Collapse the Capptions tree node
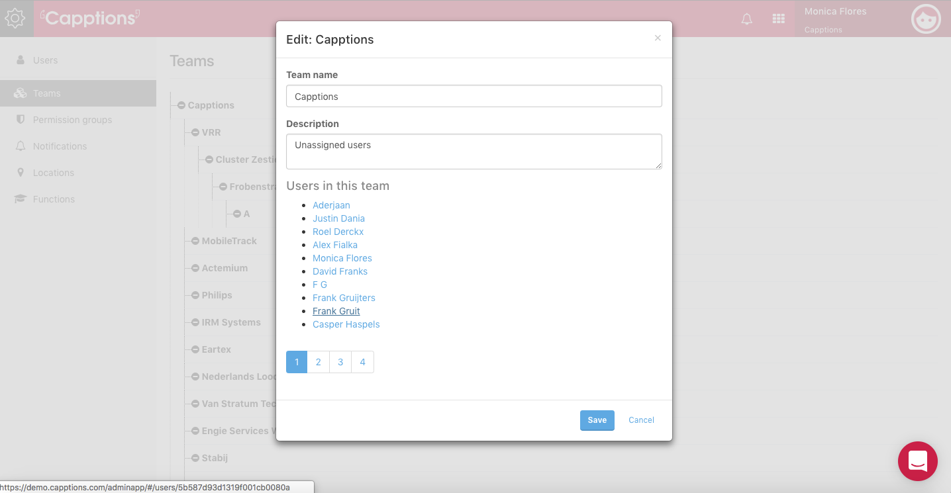 click(x=181, y=105)
